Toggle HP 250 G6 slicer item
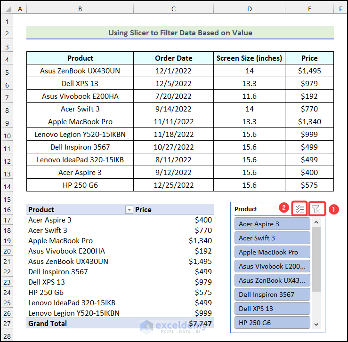348x342 pixels. 272,323
